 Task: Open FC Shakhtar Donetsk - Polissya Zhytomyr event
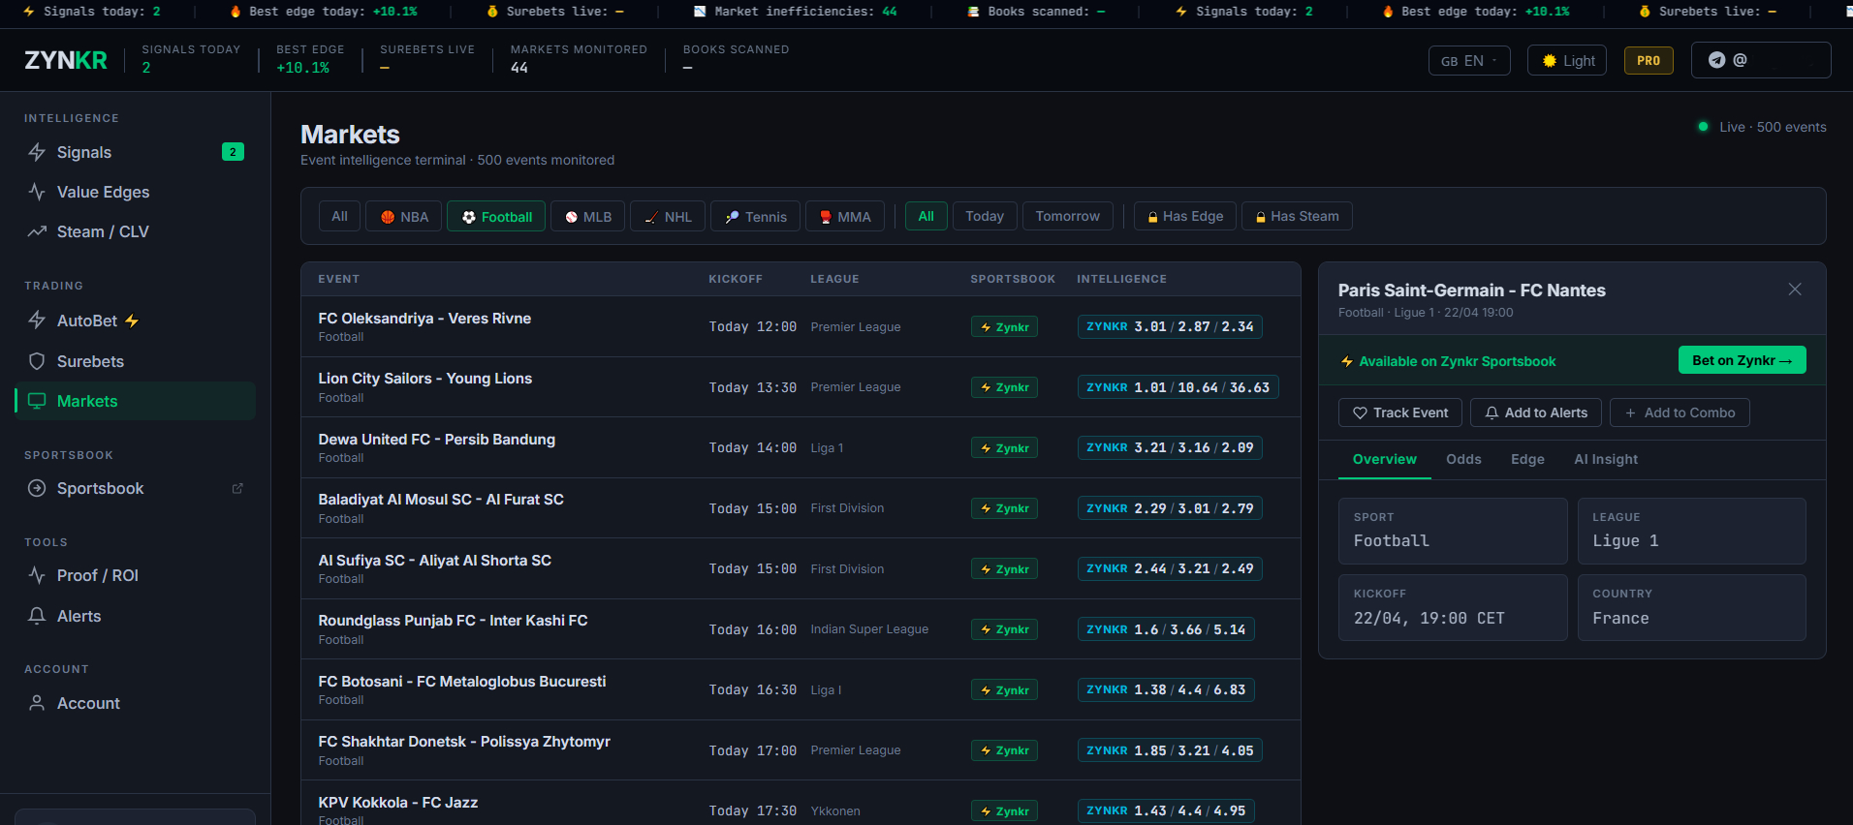(801, 750)
